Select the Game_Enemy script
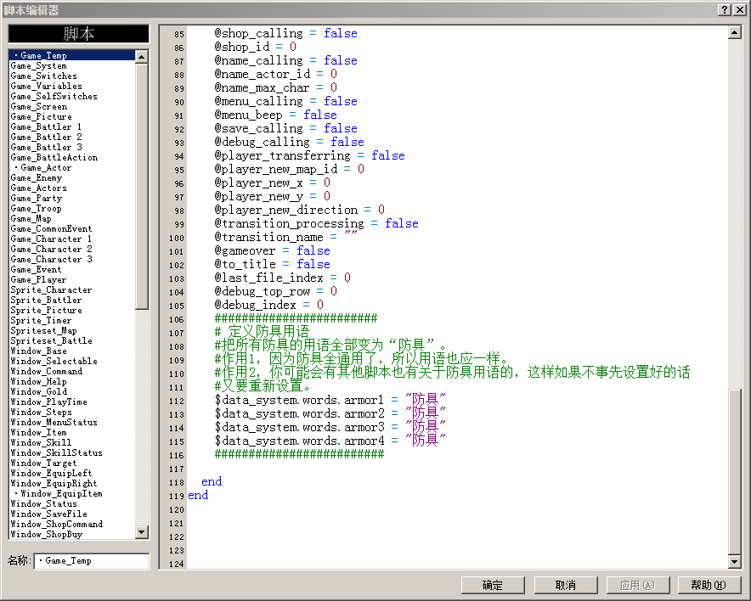751x601 pixels. [x=72, y=177]
